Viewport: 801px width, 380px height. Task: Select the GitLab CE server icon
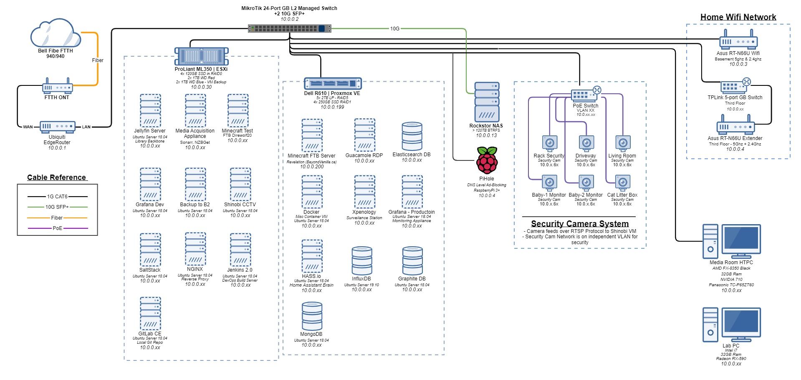[150, 313]
